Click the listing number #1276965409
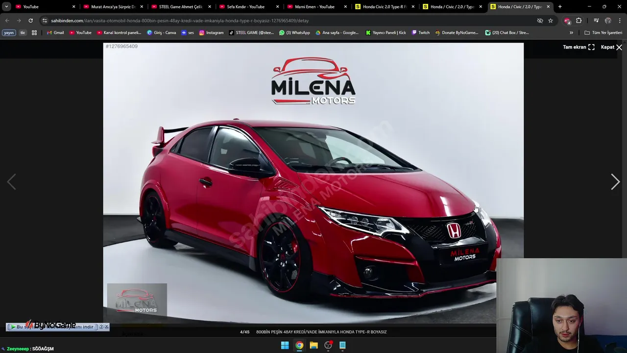 (x=121, y=46)
